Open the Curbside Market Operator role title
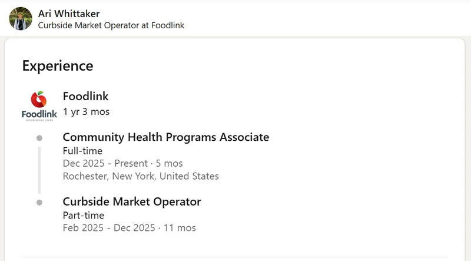Viewport: 471px width, 261px height. (132, 201)
